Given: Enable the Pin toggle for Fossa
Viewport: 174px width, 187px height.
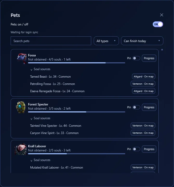Looking at the screenshot, I should click(136, 58).
